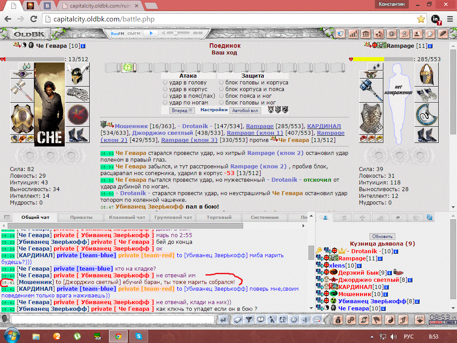Open the smiley emoticons icon
This screenshot has width=457, height=343.
pos(294,320)
